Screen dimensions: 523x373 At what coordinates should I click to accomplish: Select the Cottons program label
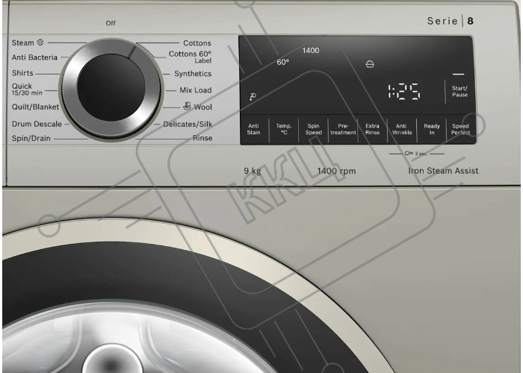197,43
